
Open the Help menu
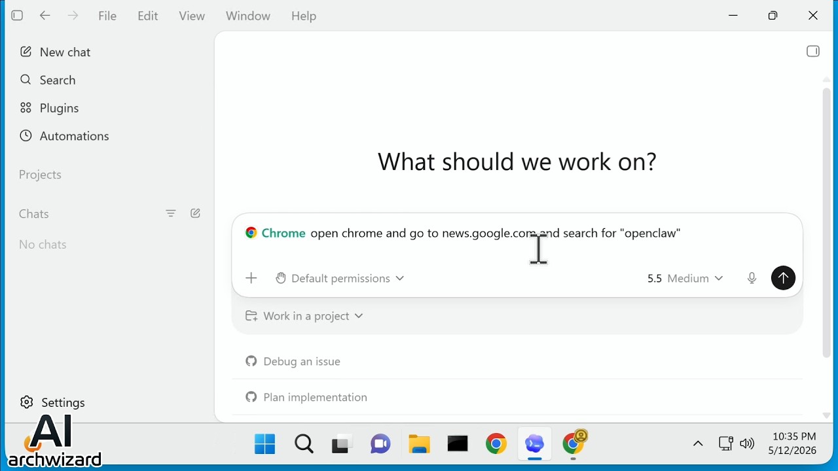tap(304, 16)
